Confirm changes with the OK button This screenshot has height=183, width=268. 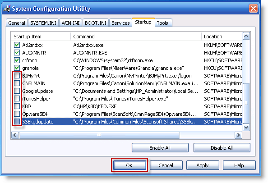[x=129, y=165]
